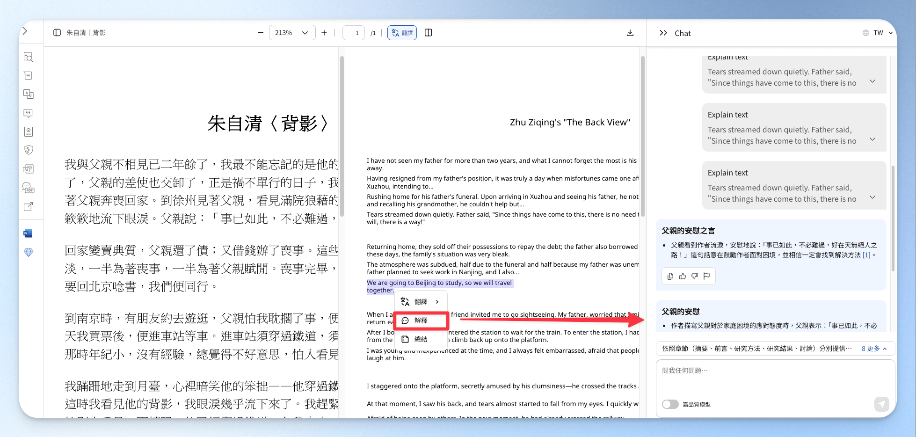Open the chat with PDF tool in the sidebar
The image size is (916, 437).
coord(29,188)
